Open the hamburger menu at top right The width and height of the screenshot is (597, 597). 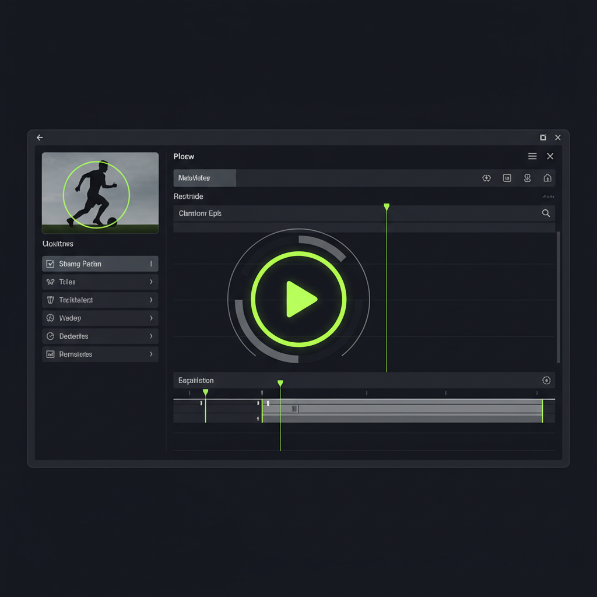tap(532, 156)
